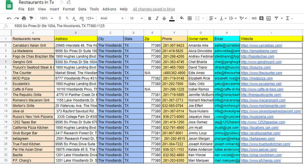This screenshot has height=164, width=304.
Task: Star the Restaurants in Tx document
Action: click(62, 2)
